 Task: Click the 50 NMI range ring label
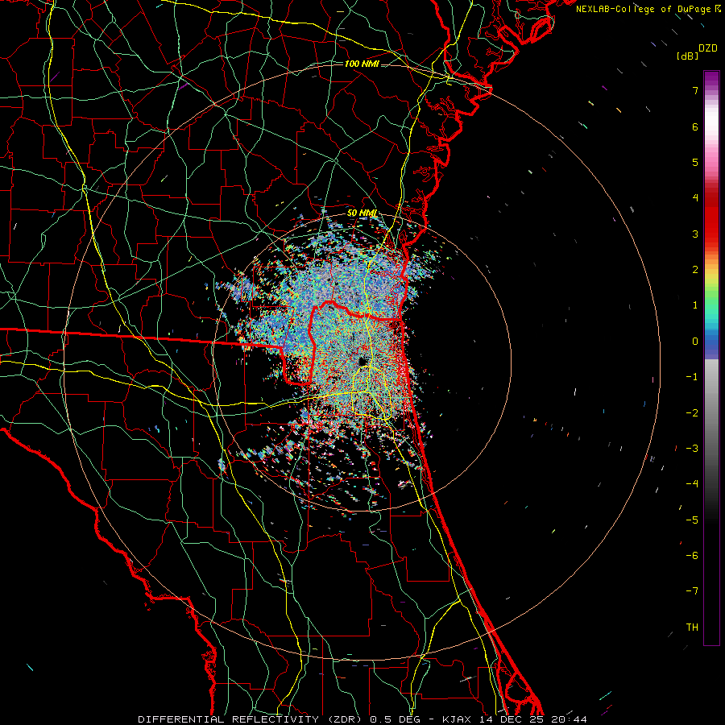(x=362, y=213)
